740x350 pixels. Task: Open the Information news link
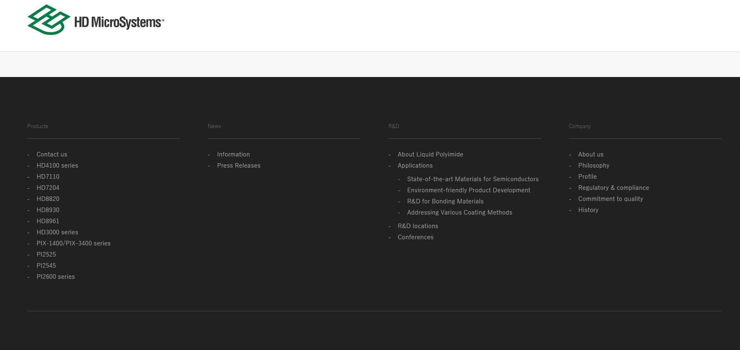tap(233, 154)
